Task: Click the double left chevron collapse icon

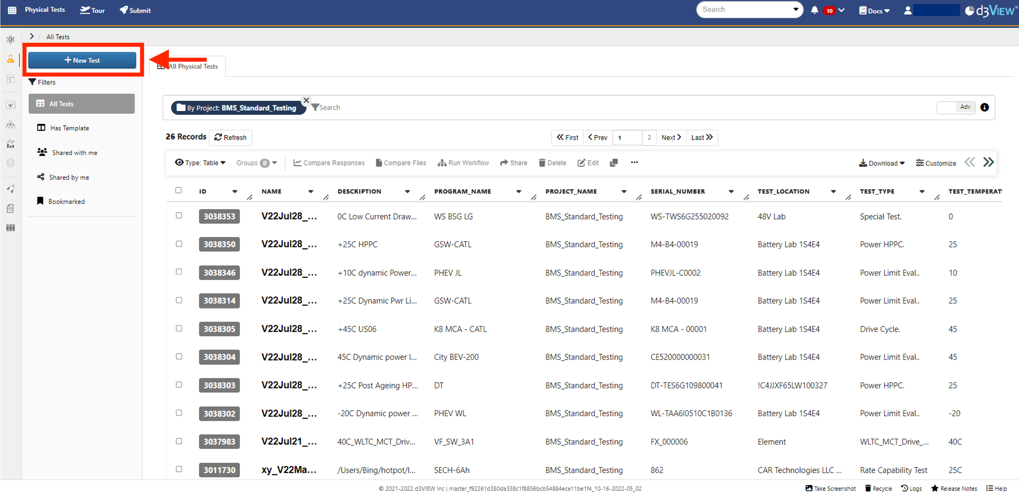Action: point(970,162)
